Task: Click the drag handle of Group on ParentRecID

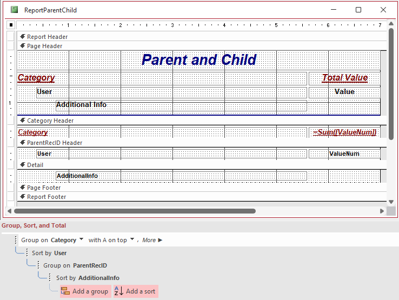Action: click(38, 265)
